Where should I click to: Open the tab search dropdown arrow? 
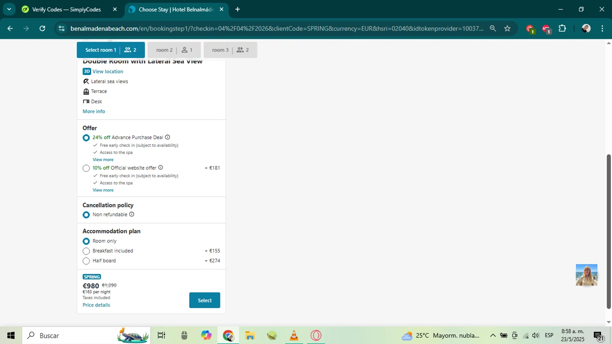[x=9, y=9]
